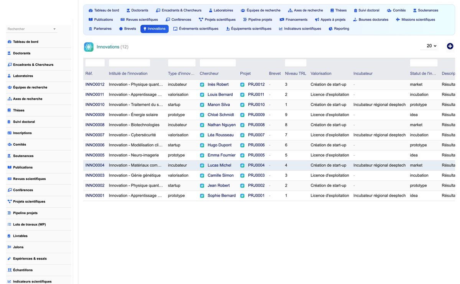The image size is (460, 284).
Task: Click the project icon beside PRJ0011
Action: 242,94
